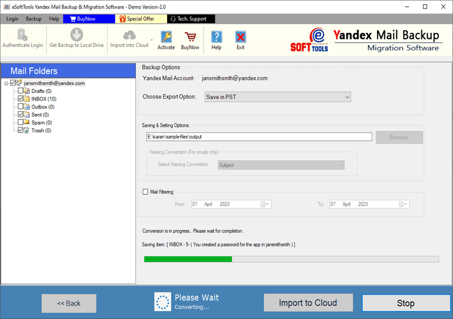
Task: Click 'Conversion is in progress' message
Action: 193,231
